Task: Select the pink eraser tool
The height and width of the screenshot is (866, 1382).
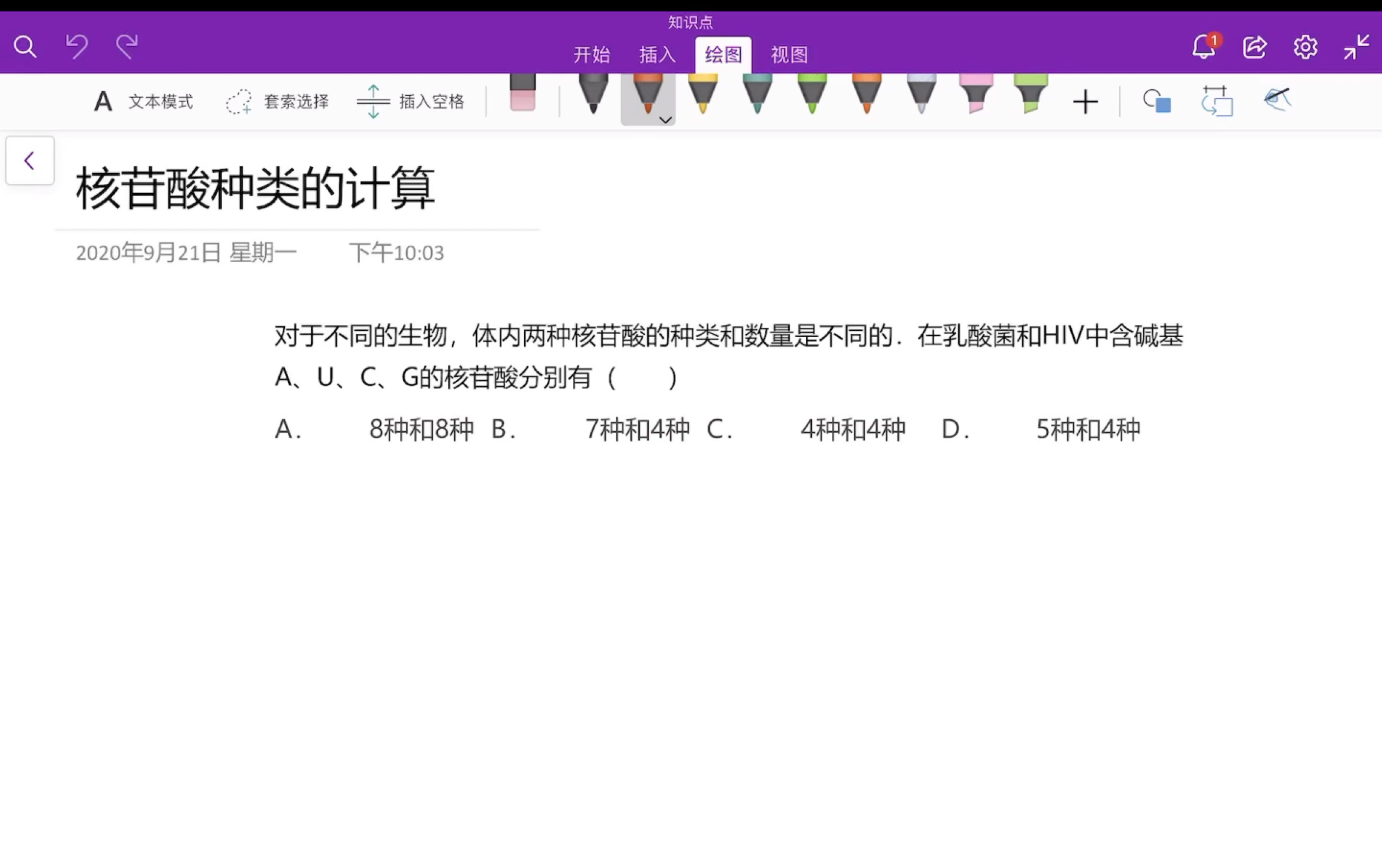Action: click(522, 93)
